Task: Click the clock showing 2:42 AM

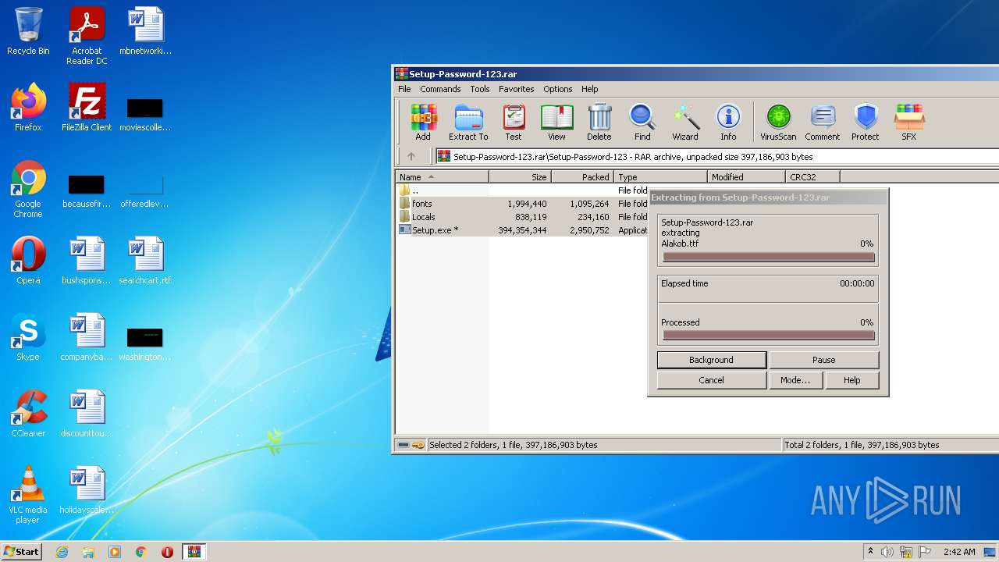Action: 959,552
